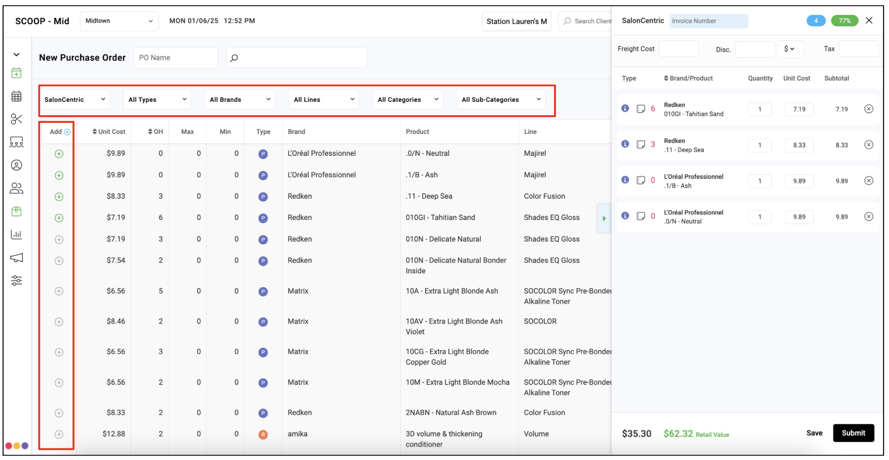Click the Freight Cost input field
889x460 pixels.
click(679, 49)
